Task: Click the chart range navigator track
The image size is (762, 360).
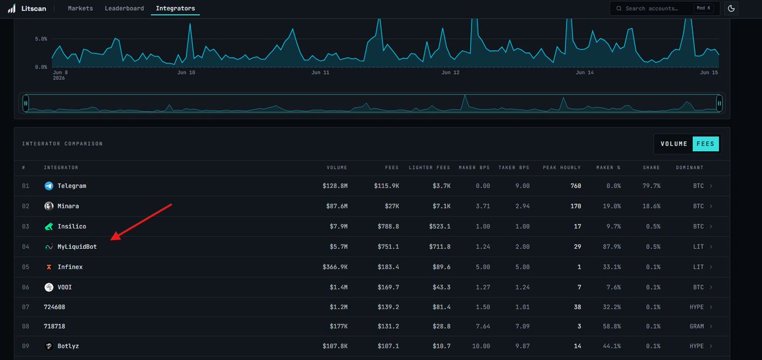Action: tap(373, 103)
